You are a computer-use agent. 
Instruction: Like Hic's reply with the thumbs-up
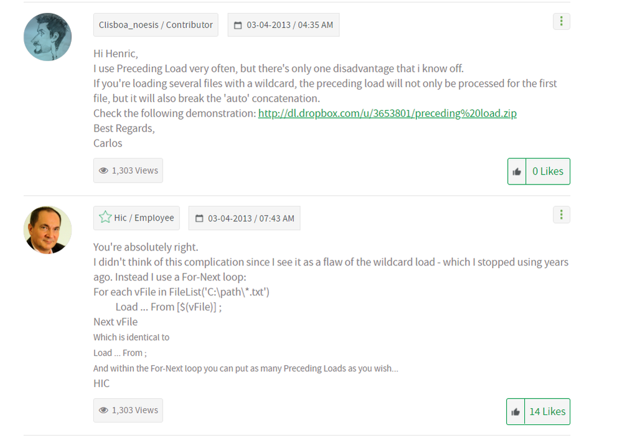click(516, 412)
